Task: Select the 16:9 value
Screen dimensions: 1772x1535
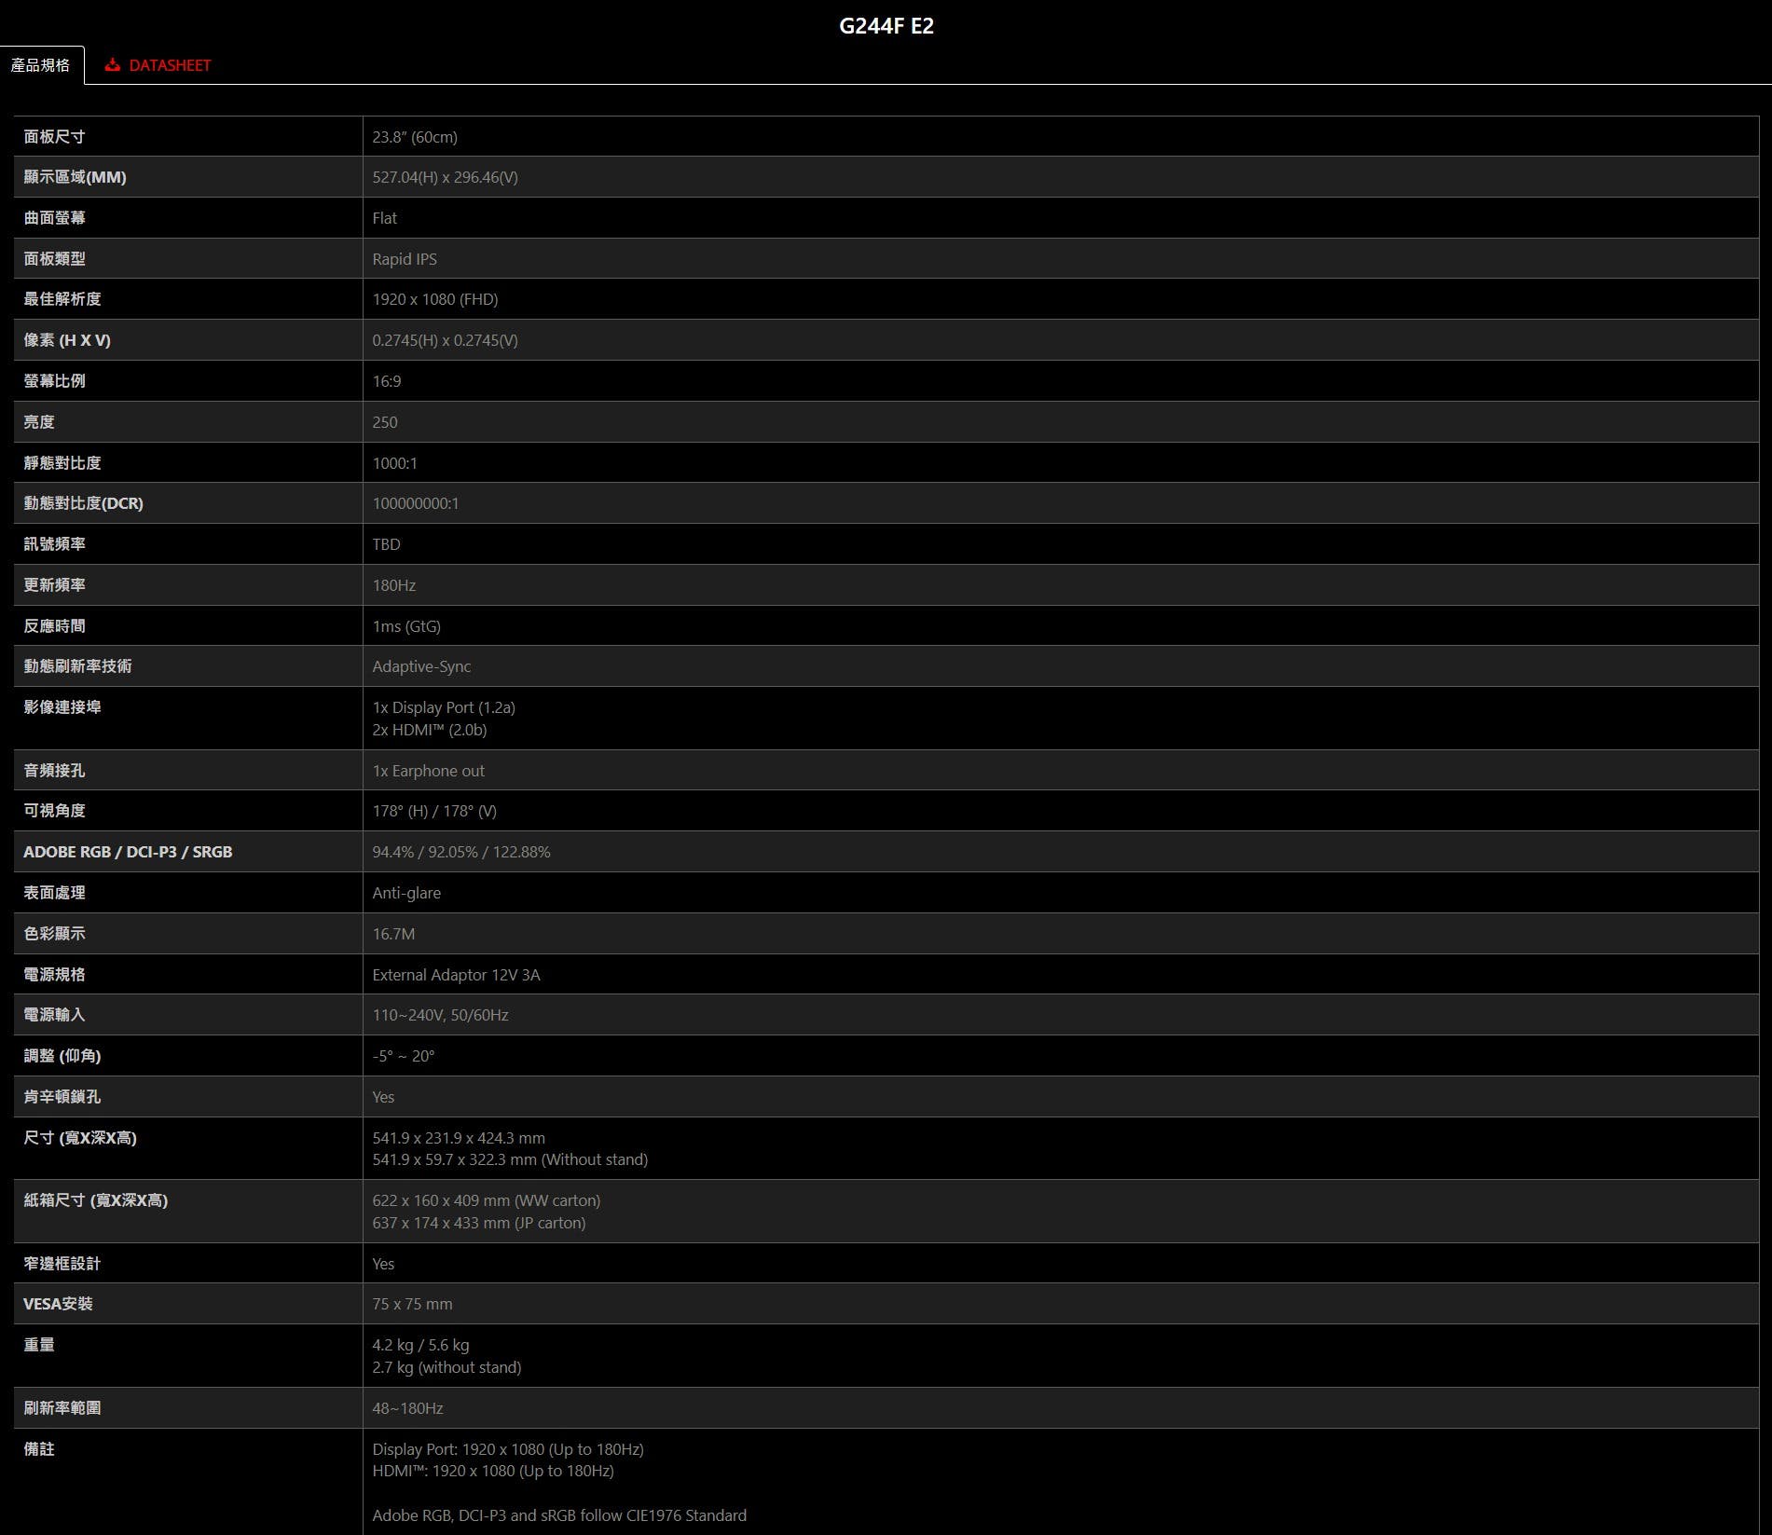Action: 387,381
